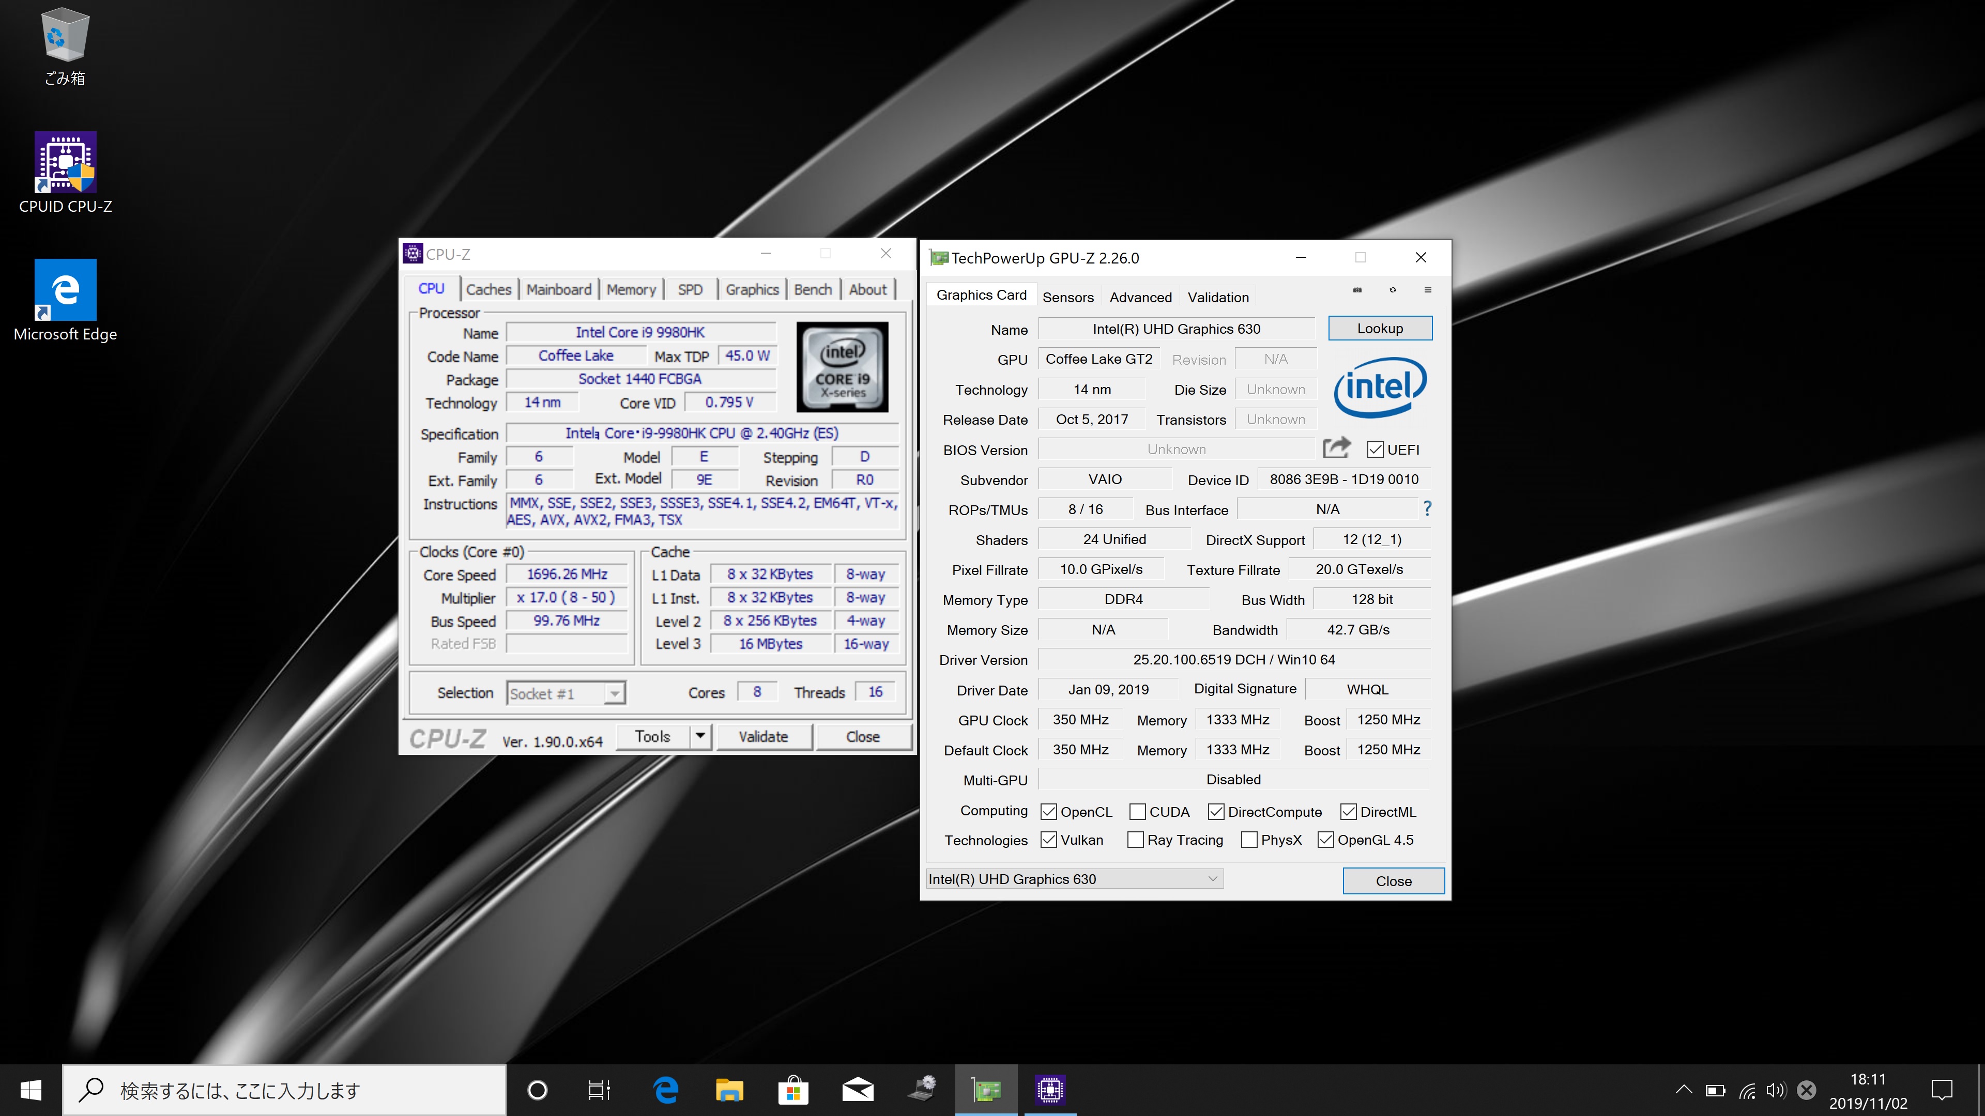Open the GPU-Z hamburger menu

click(1428, 290)
